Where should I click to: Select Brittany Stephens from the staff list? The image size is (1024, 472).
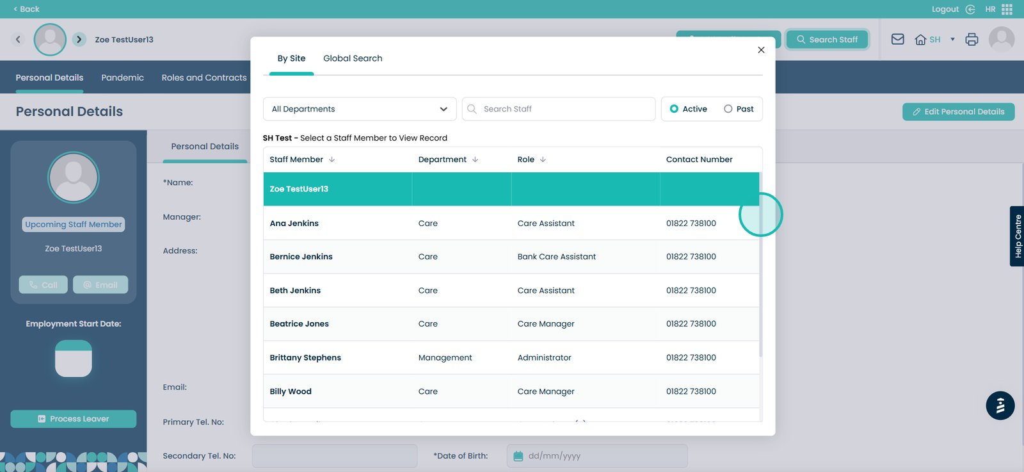click(305, 357)
